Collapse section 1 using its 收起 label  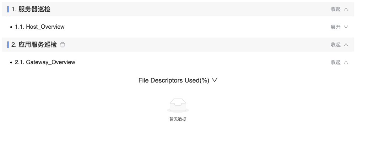coord(335,9)
